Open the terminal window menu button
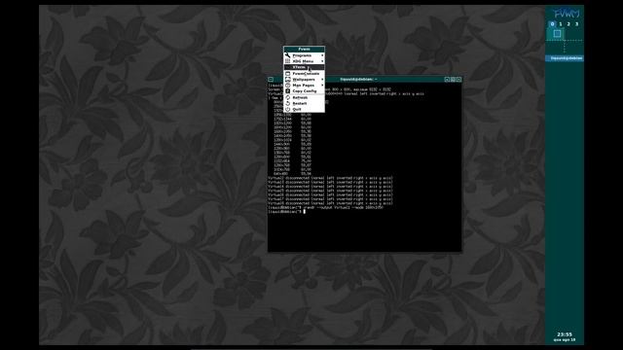This screenshot has width=623, height=350. 271,80
